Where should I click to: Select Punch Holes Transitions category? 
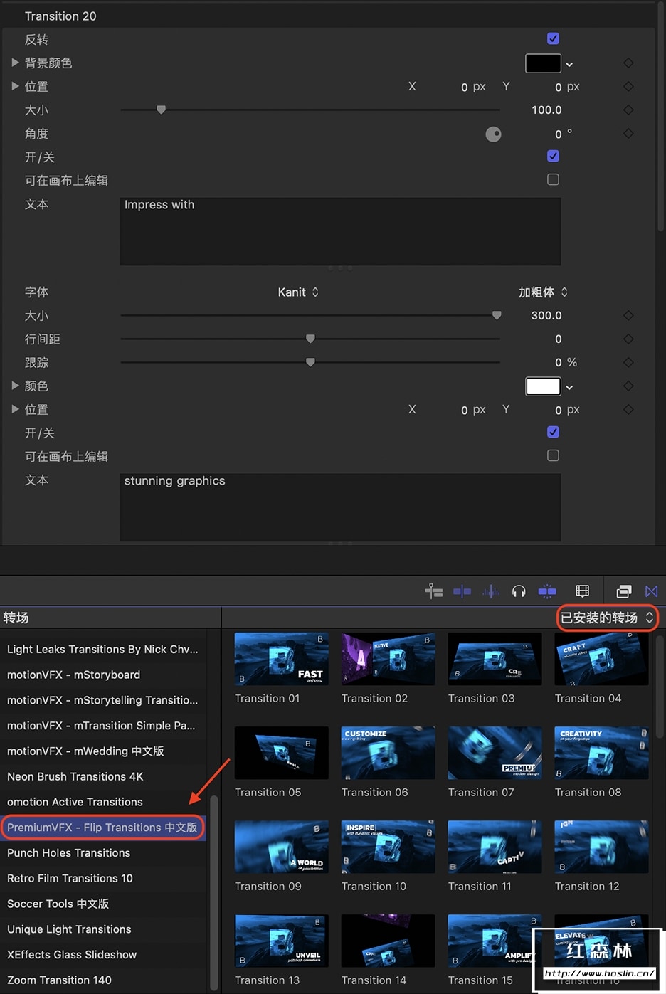(103, 852)
